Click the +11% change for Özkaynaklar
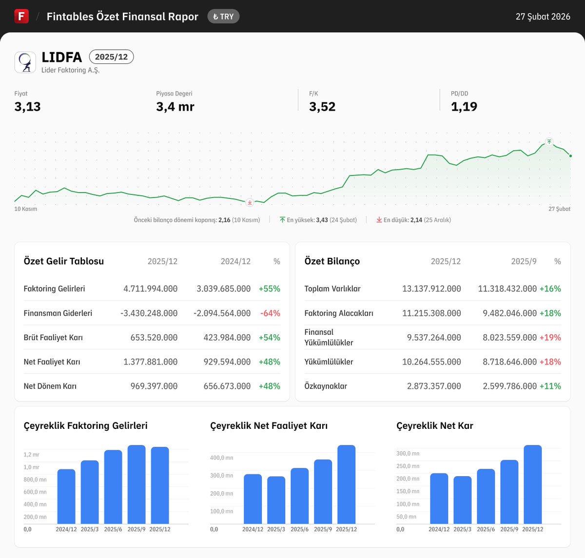Screen dimensions: 585x558 550,386
